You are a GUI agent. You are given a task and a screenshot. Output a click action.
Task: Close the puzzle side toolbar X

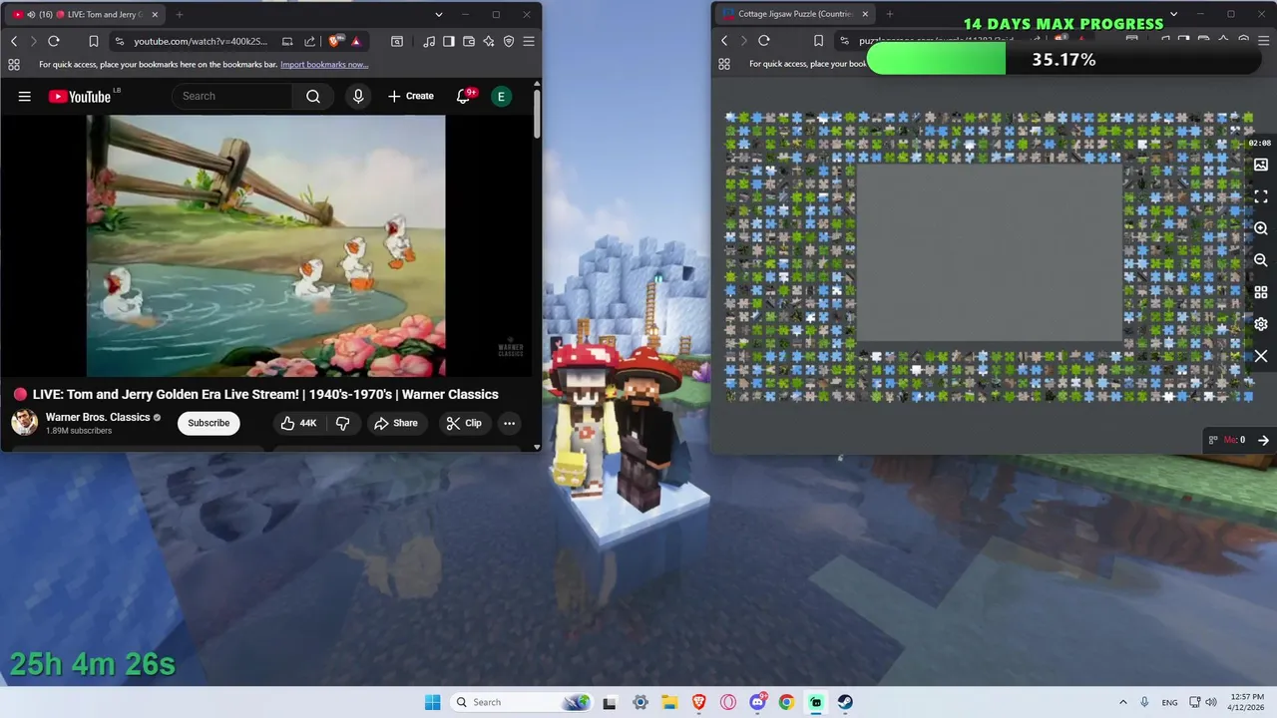pyautogui.click(x=1261, y=356)
